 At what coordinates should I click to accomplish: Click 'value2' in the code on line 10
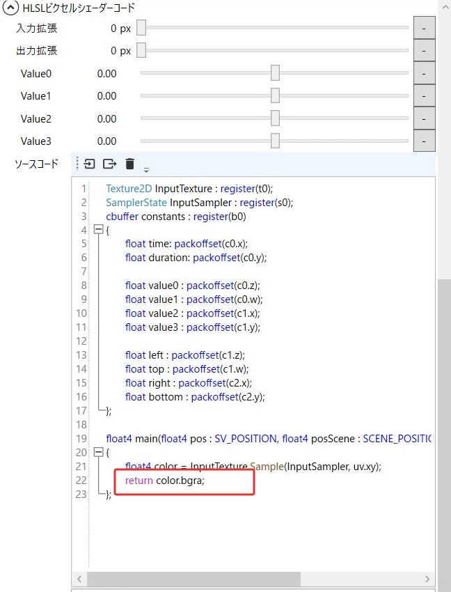coord(164,313)
